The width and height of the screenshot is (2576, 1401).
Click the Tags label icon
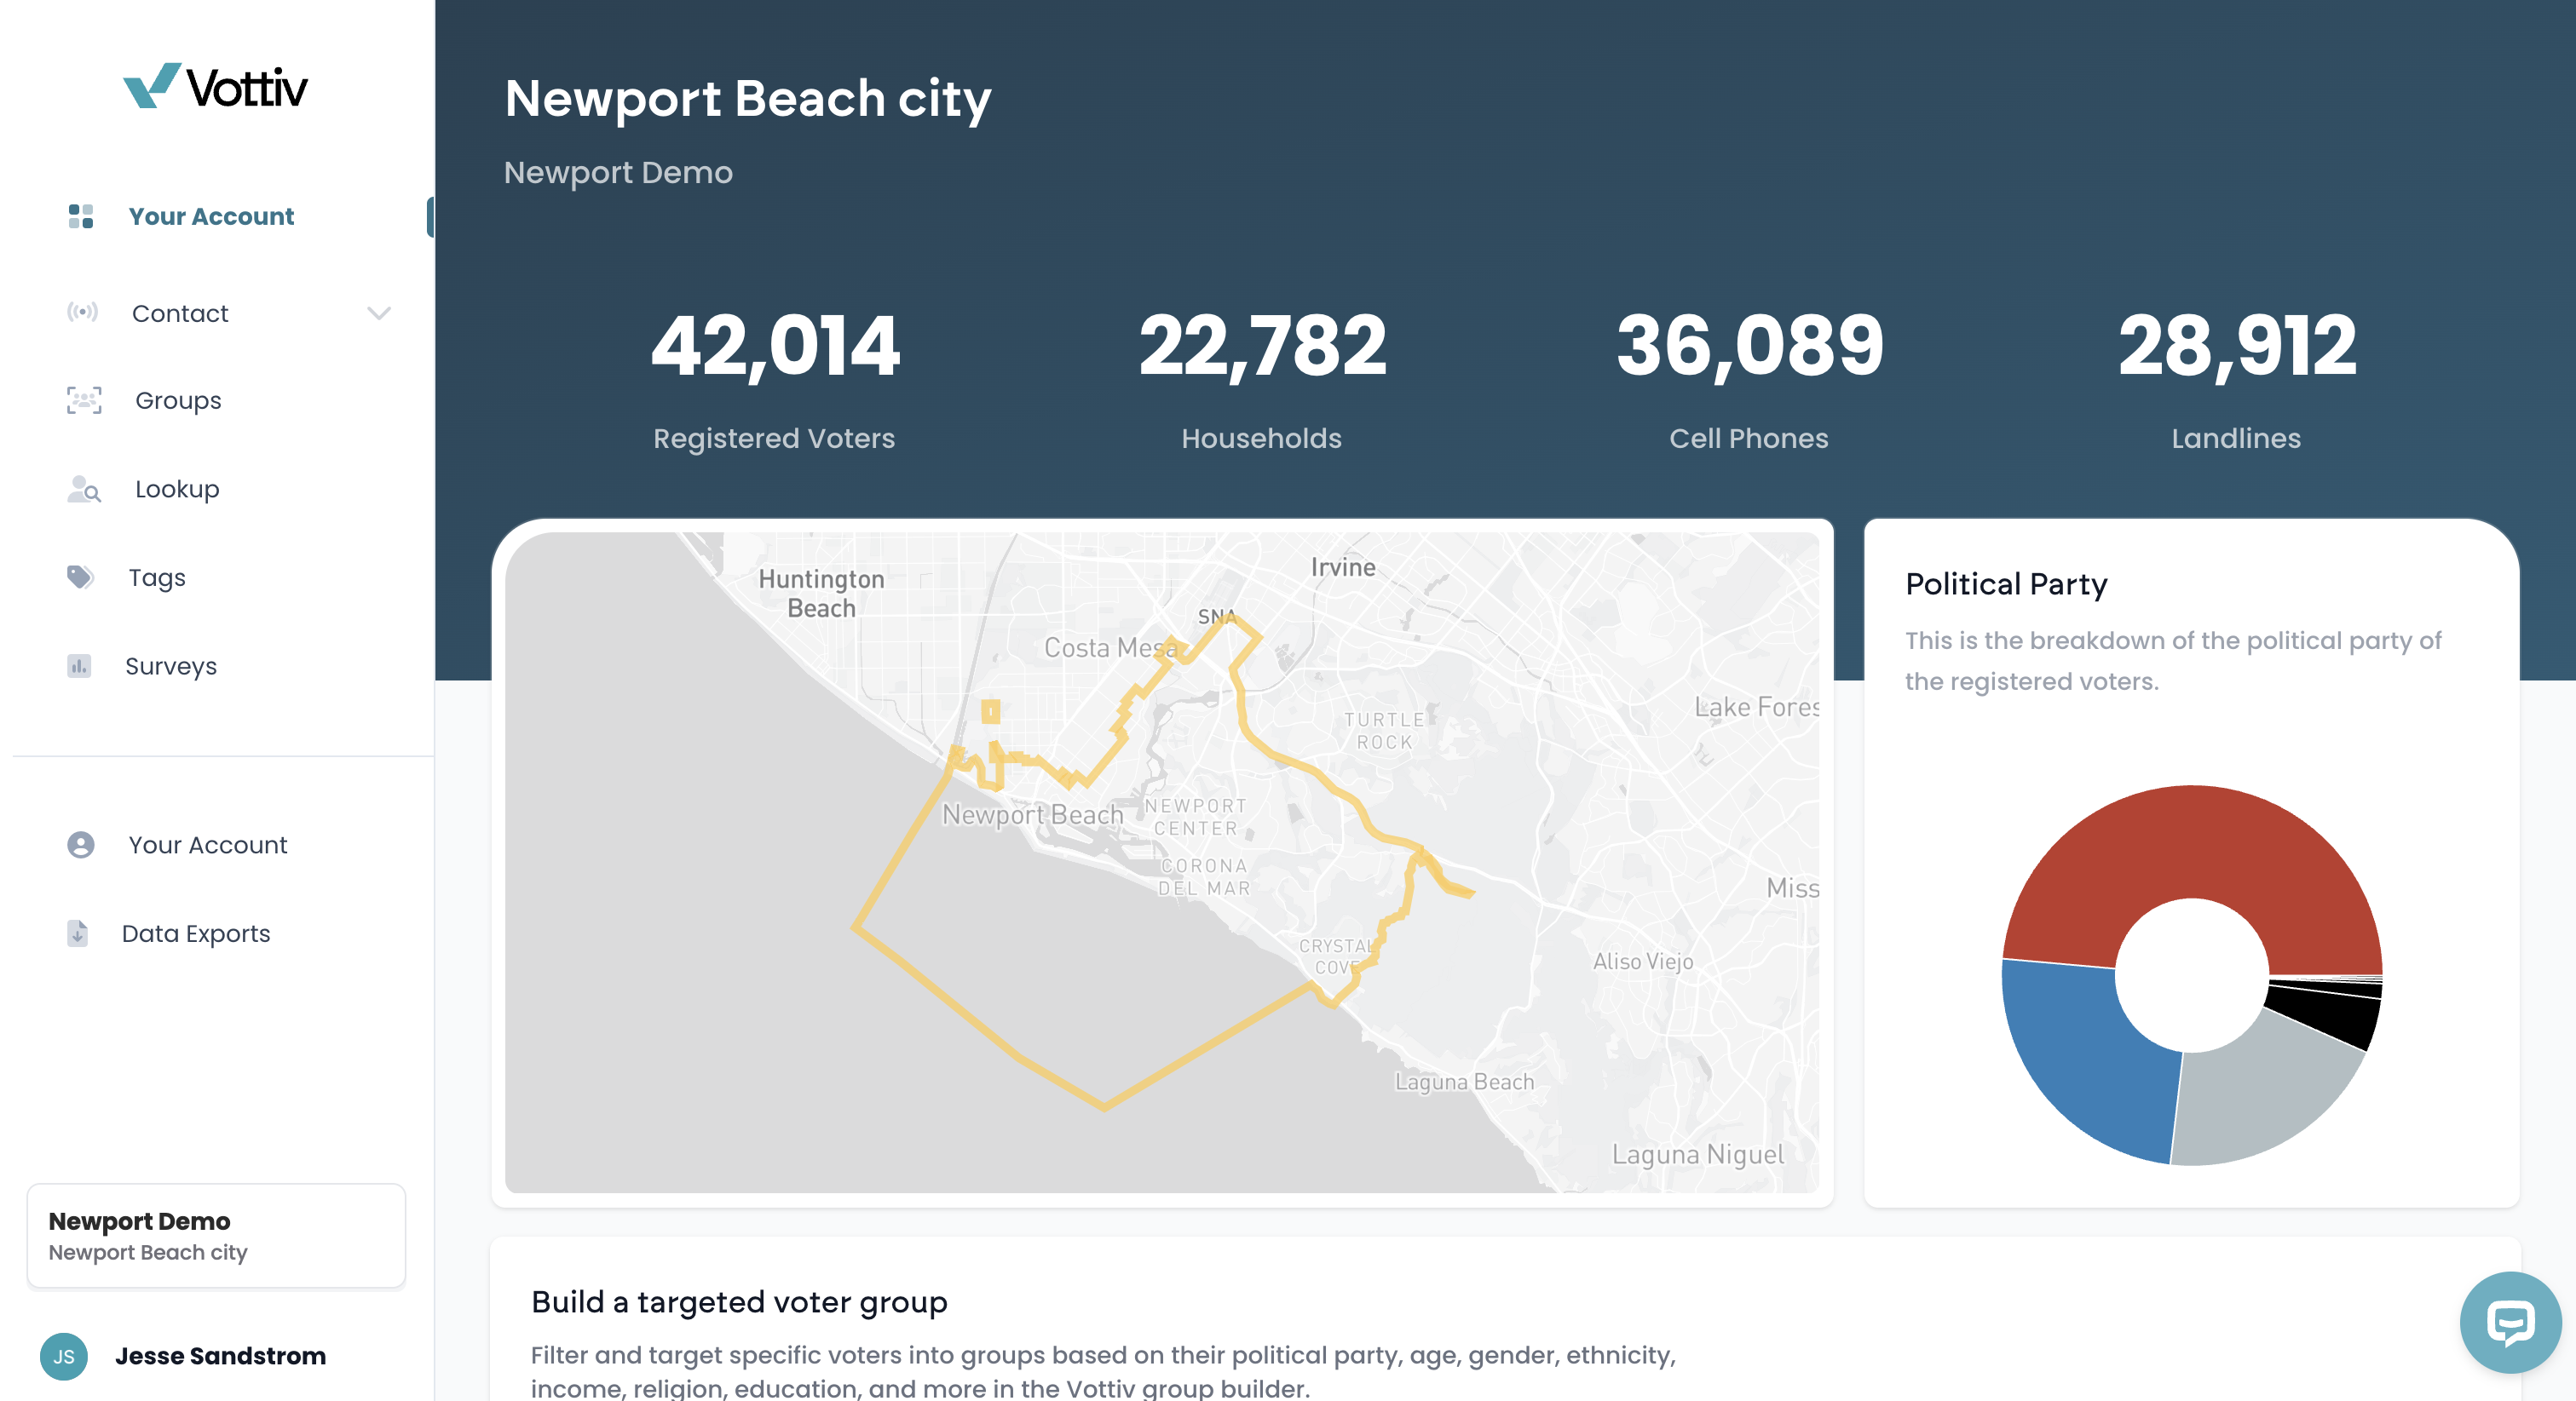(x=80, y=577)
